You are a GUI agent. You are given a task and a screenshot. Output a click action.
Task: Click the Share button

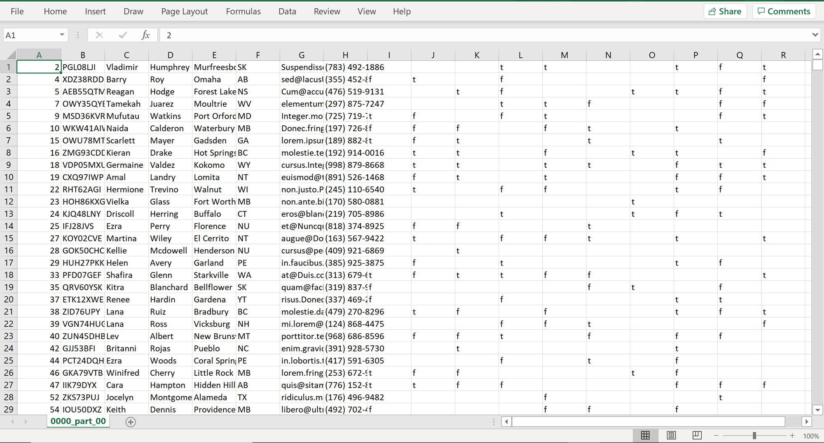coord(725,11)
